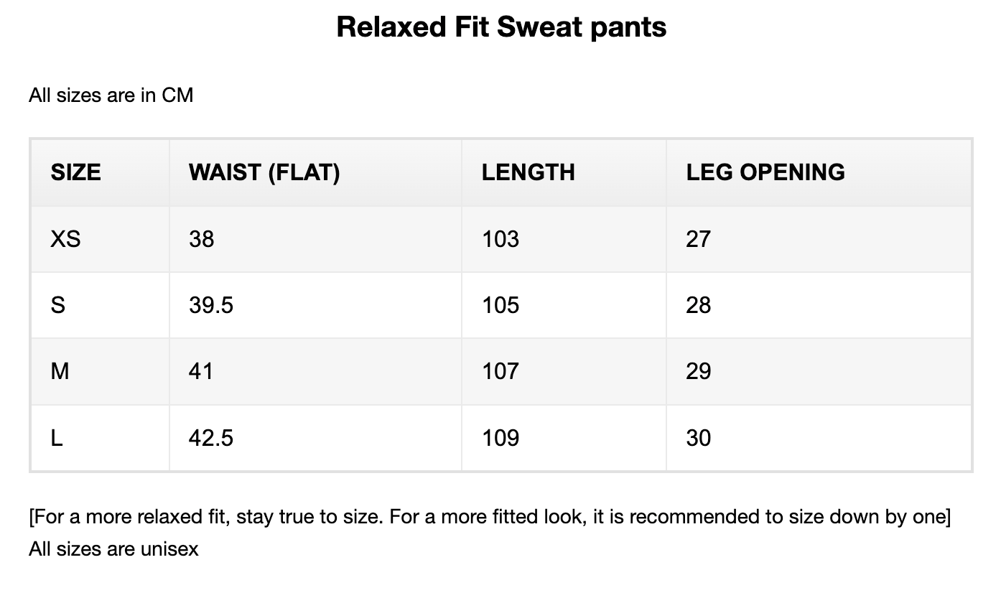The height and width of the screenshot is (593, 1001).
Task: Select the XS size row label
Action: point(65,239)
